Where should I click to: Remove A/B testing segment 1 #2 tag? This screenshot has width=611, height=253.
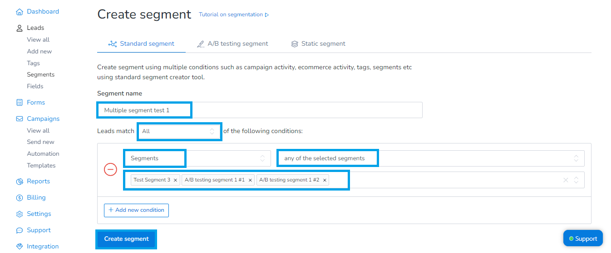click(x=325, y=180)
